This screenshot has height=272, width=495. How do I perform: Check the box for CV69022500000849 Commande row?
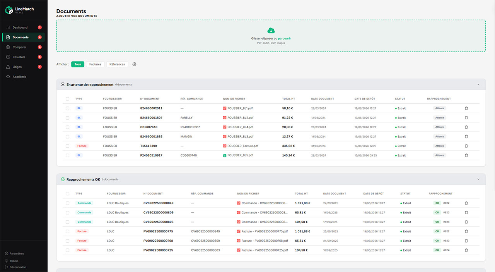pos(68,203)
